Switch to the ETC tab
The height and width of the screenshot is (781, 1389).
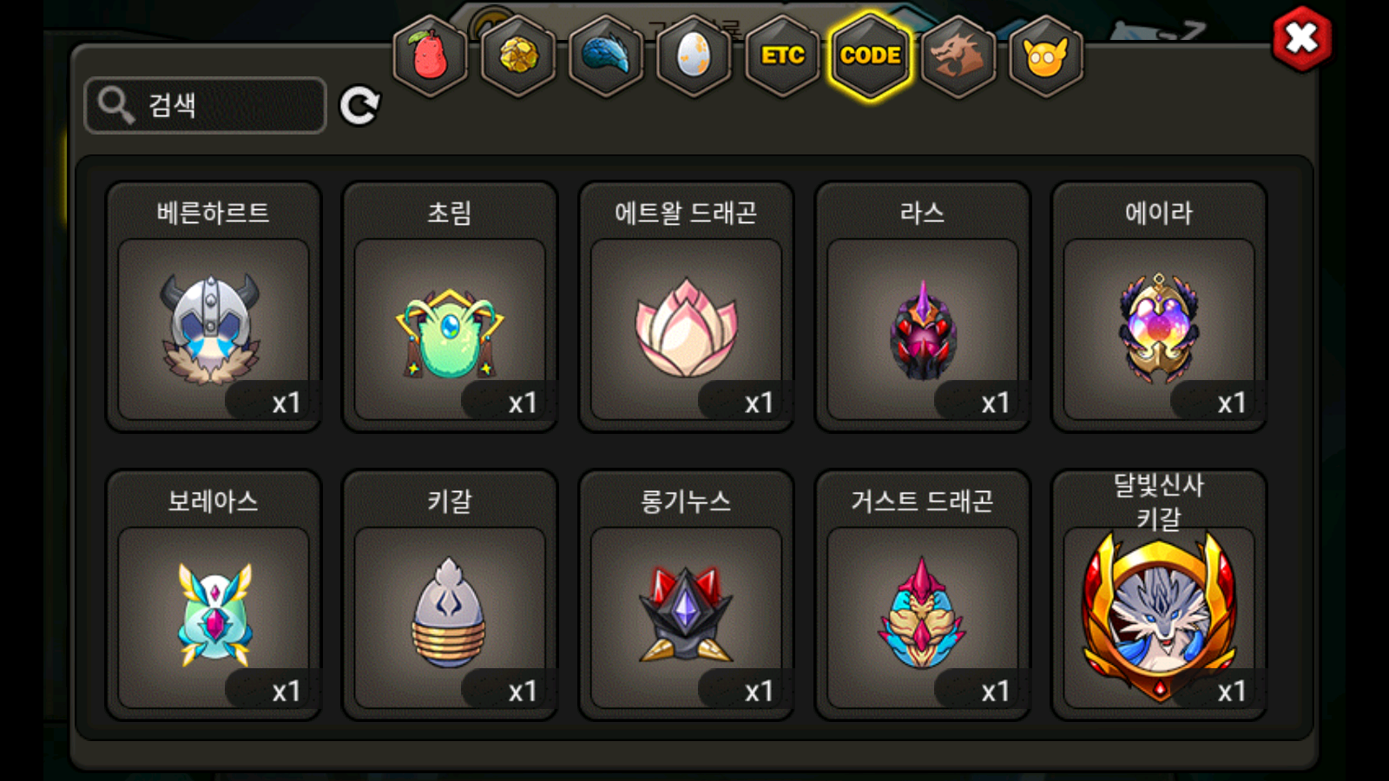click(x=782, y=56)
